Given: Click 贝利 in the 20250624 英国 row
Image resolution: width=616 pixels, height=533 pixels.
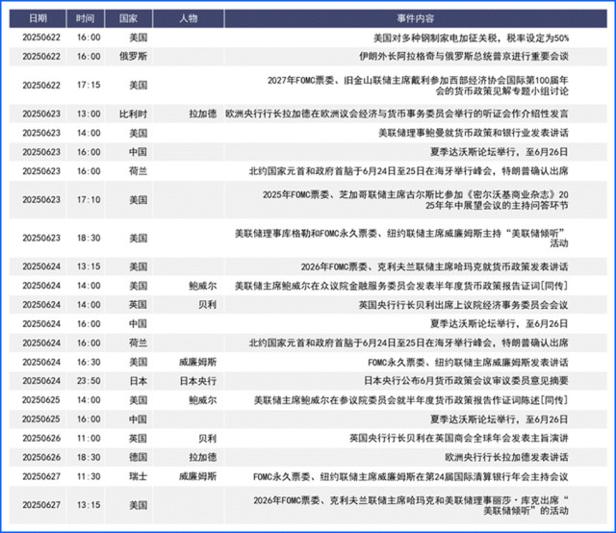Looking at the screenshot, I should [208, 305].
